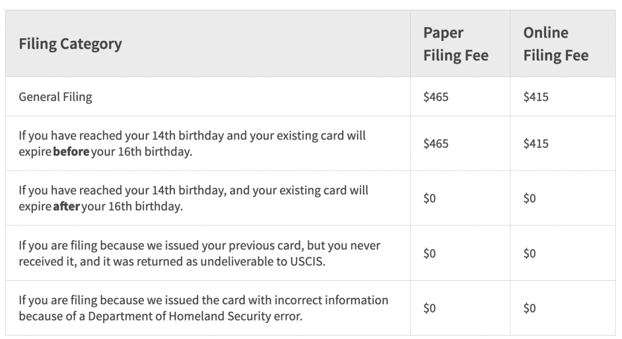Click the bold word before

point(71,152)
